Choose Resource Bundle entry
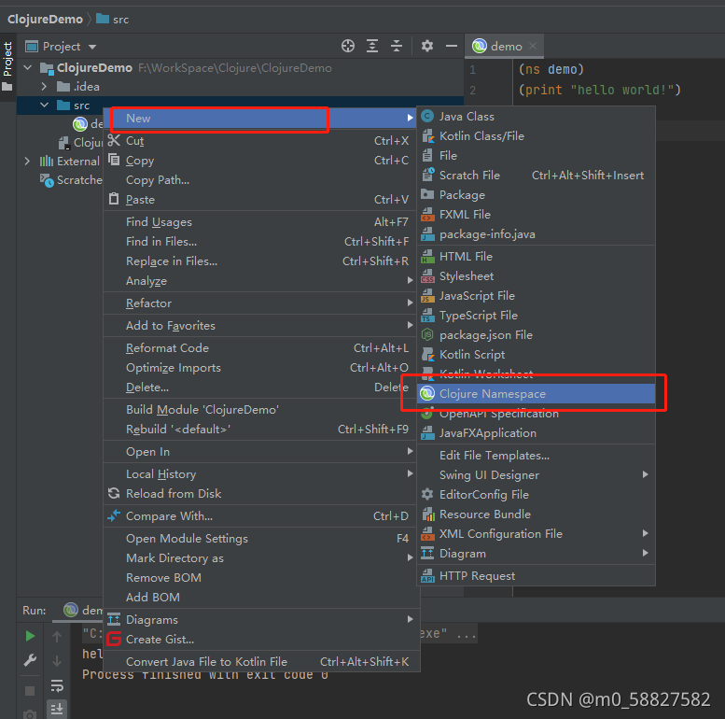The width and height of the screenshot is (725, 719). (x=536, y=515)
